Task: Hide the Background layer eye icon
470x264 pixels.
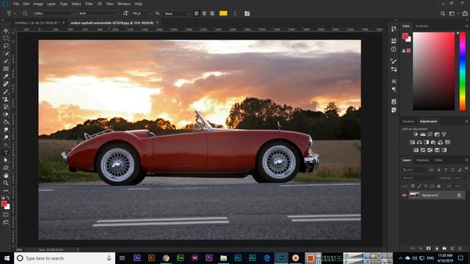Action: 404,195
